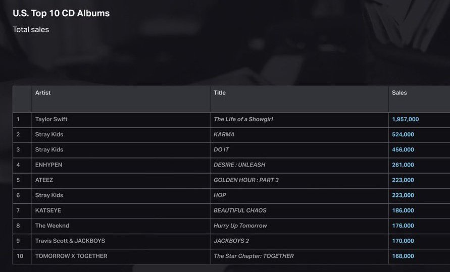
Task: Open the 1,957,000 sales figure
Action: (405, 120)
